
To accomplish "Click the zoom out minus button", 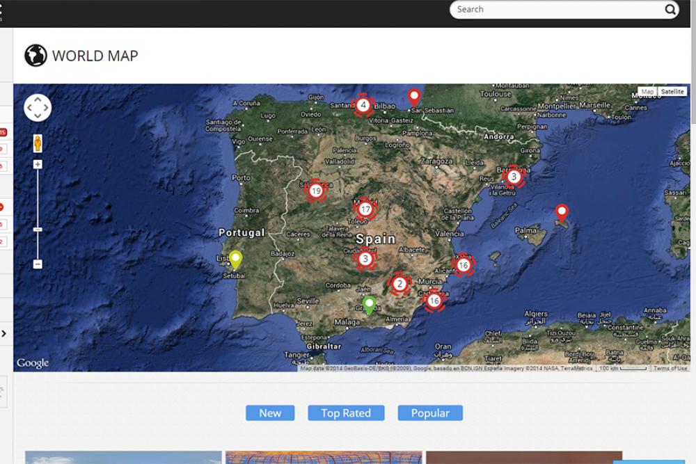I will point(38,264).
